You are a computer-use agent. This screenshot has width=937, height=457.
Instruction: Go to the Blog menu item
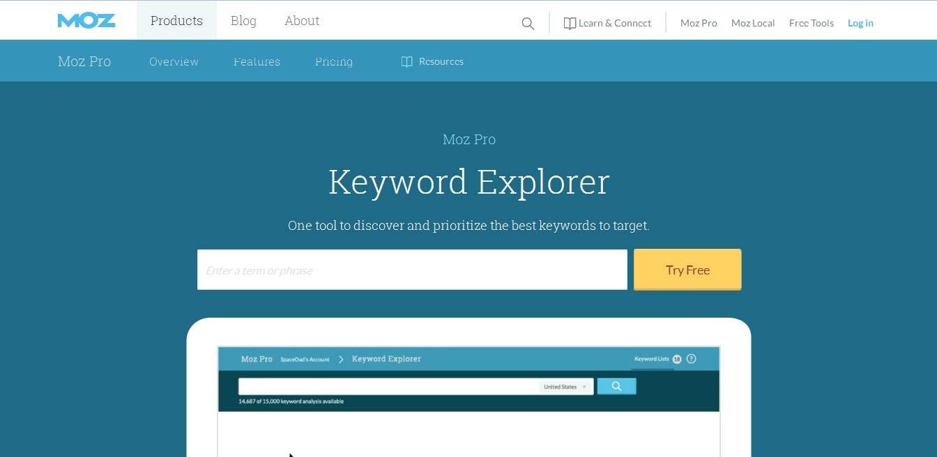[243, 21]
